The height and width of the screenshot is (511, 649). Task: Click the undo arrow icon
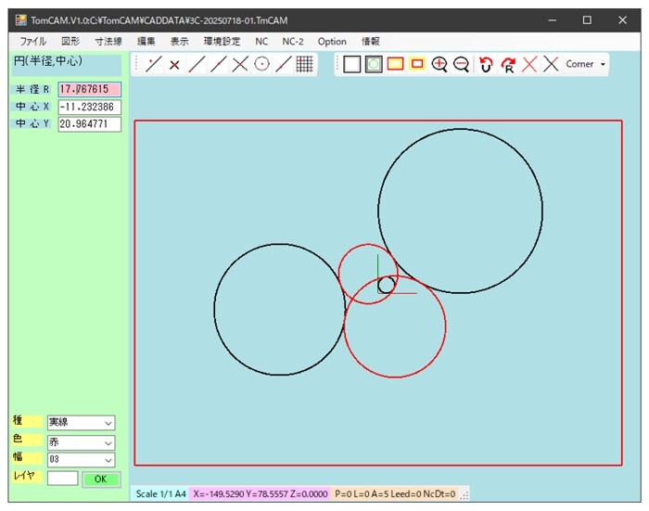[x=485, y=64]
